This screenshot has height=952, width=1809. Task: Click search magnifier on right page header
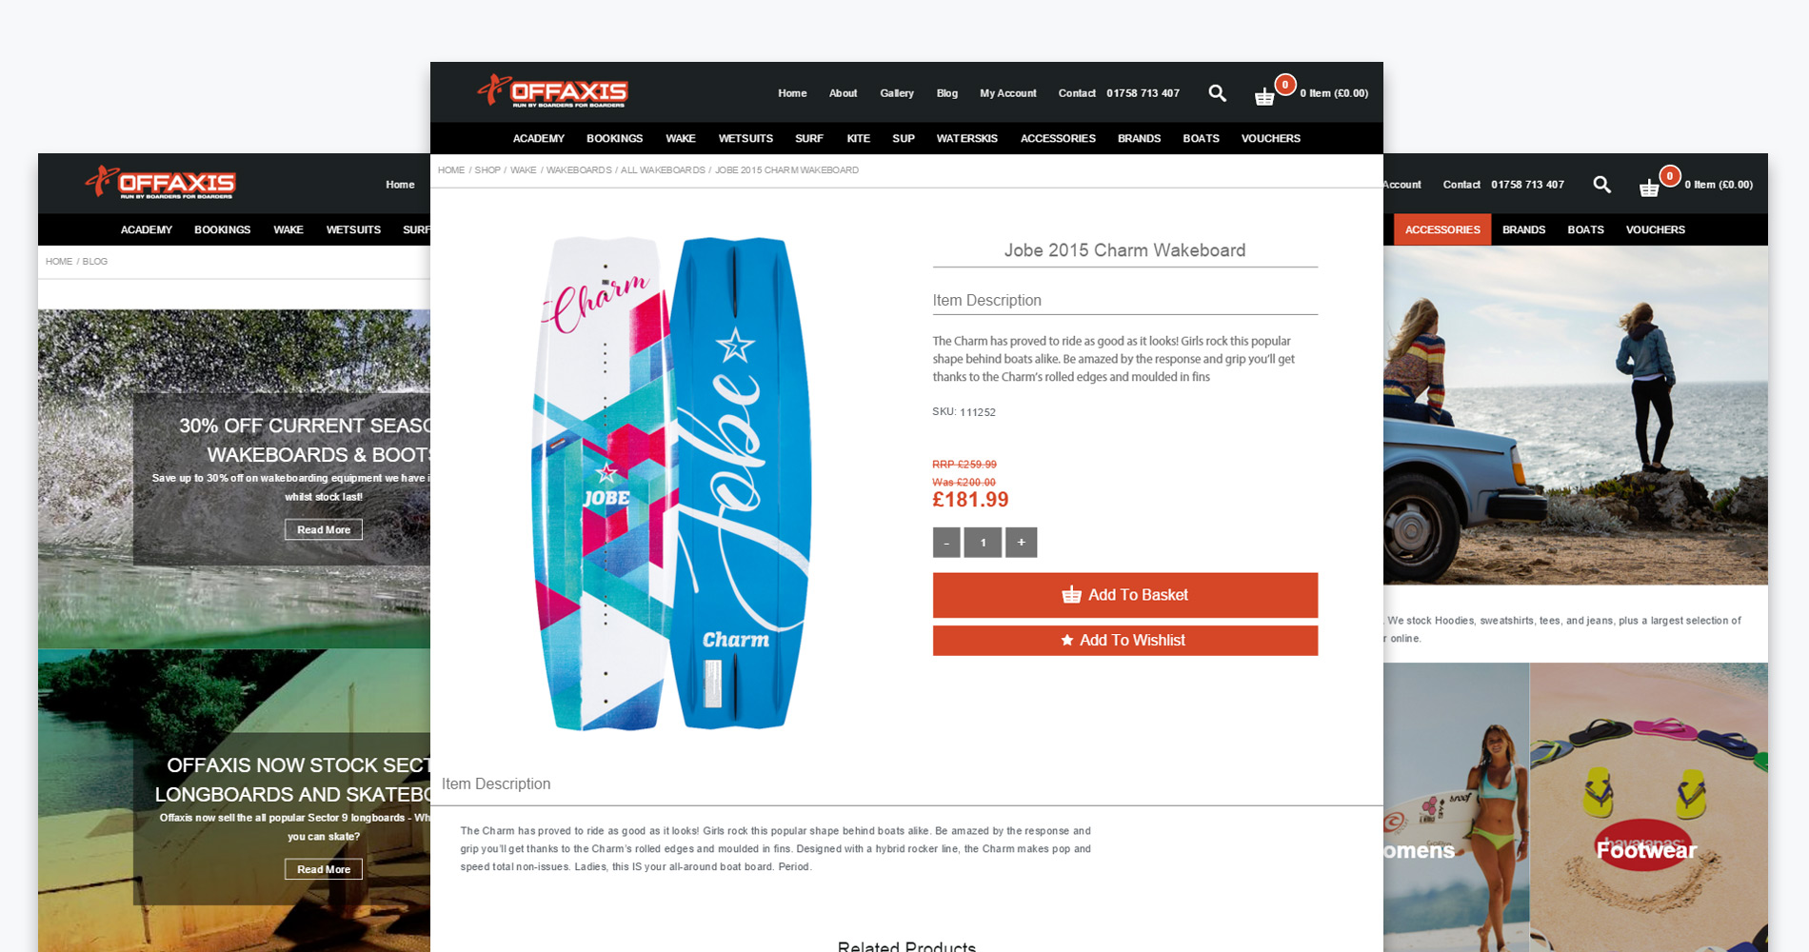pyautogui.click(x=1601, y=185)
